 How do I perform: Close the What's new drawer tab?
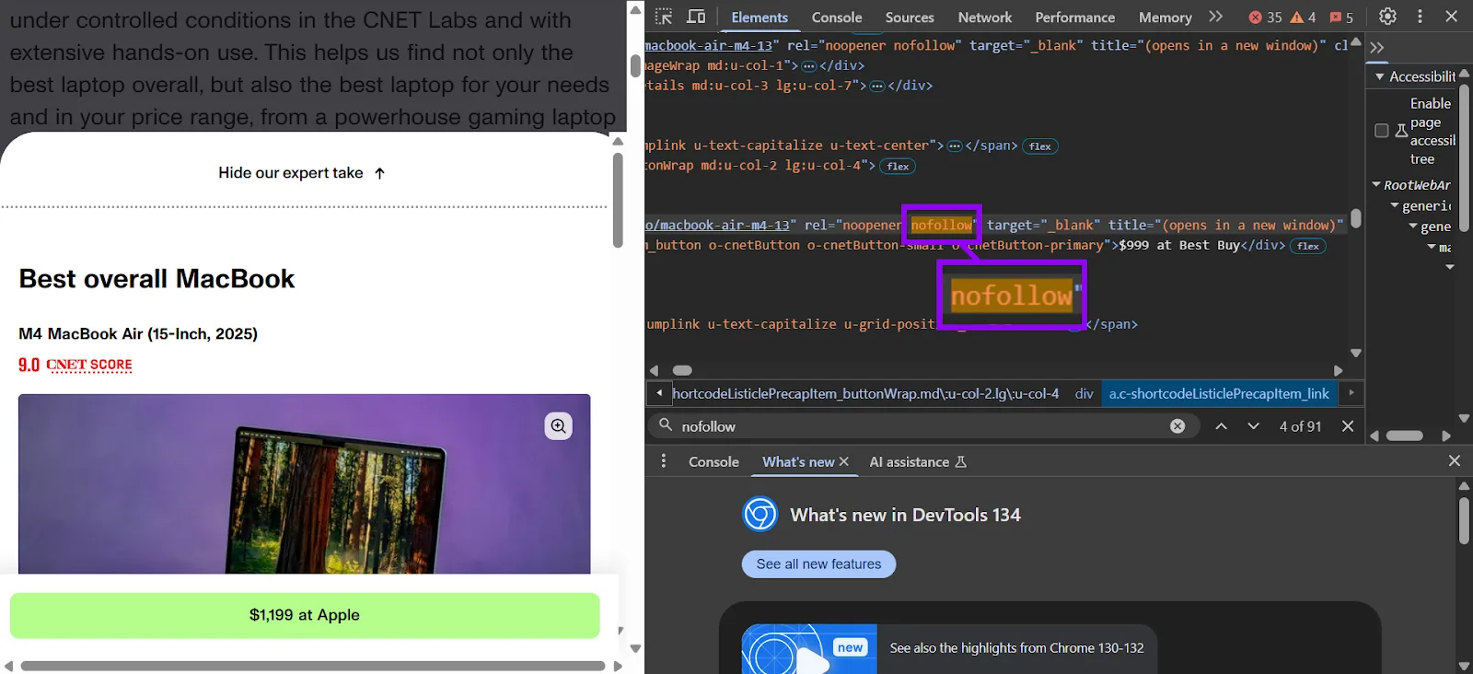pyautogui.click(x=844, y=461)
